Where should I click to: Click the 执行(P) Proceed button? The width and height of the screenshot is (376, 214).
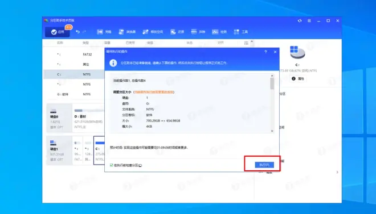[x=264, y=165]
